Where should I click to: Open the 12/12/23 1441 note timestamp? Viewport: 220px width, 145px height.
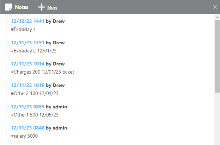tap(28, 21)
